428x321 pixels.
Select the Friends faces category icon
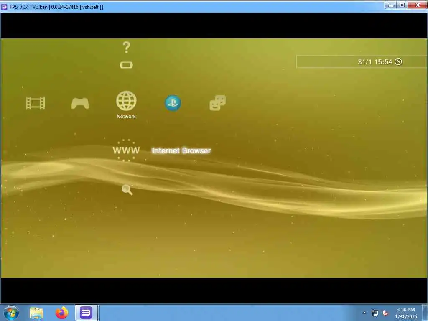click(217, 103)
